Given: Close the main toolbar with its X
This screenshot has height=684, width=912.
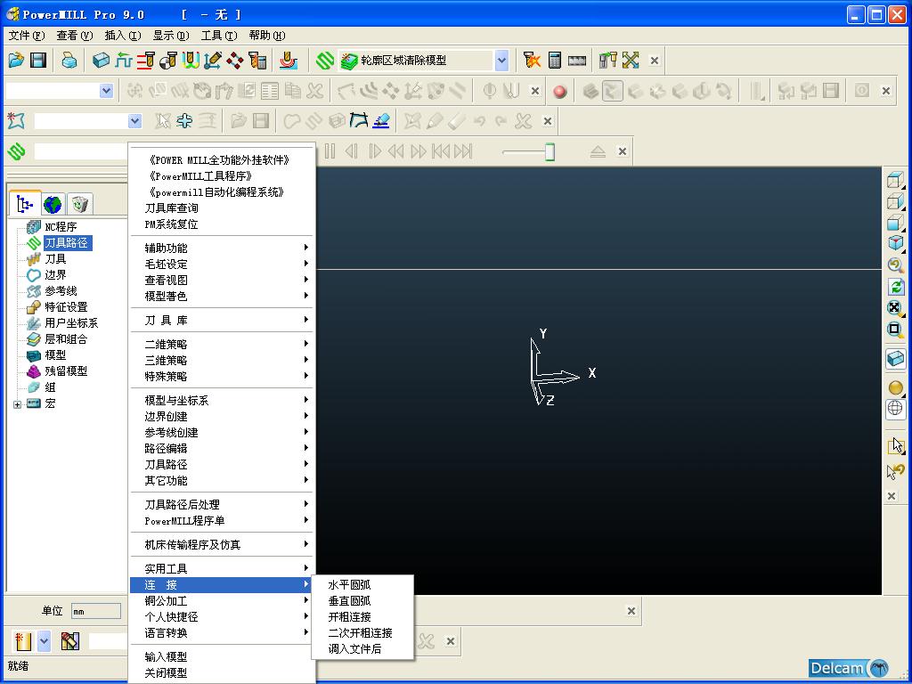Looking at the screenshot, I should coord(655,61).
